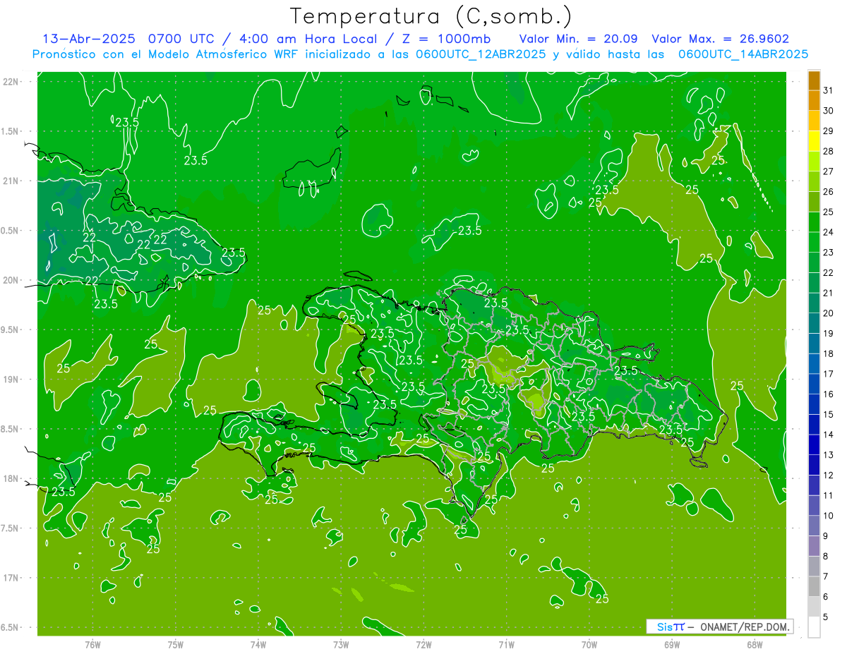
Task: Click the '17N' latitude axis label
Action: pyautogui.click(x=11, y=578)
